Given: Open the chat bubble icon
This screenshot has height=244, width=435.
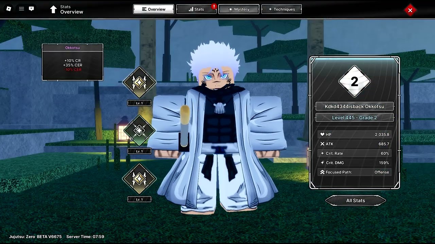Looking at the screenshot, I should (31, 9).
